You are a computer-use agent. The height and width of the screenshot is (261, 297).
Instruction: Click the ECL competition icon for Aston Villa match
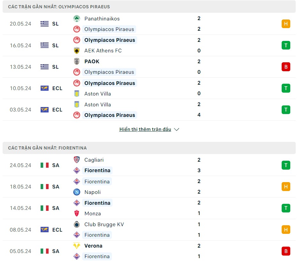[x=44, y=88]
